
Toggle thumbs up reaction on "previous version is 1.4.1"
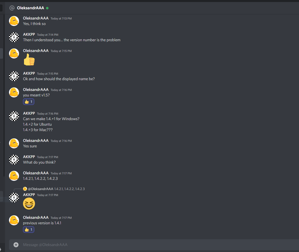tap(28, 230)
